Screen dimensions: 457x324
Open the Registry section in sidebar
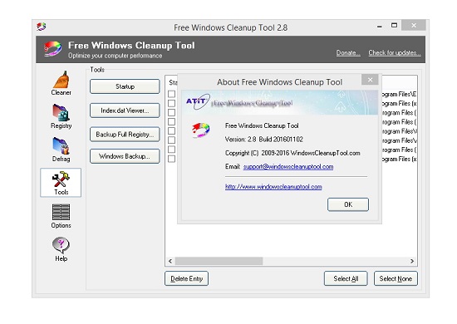coord(61,116)
